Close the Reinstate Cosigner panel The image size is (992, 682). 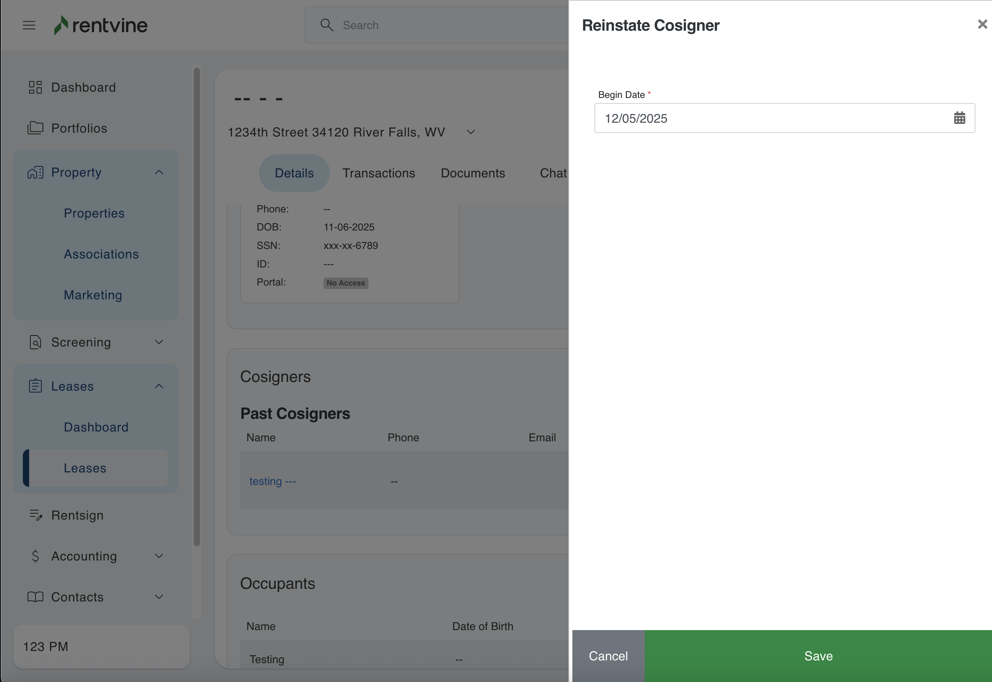982,24
